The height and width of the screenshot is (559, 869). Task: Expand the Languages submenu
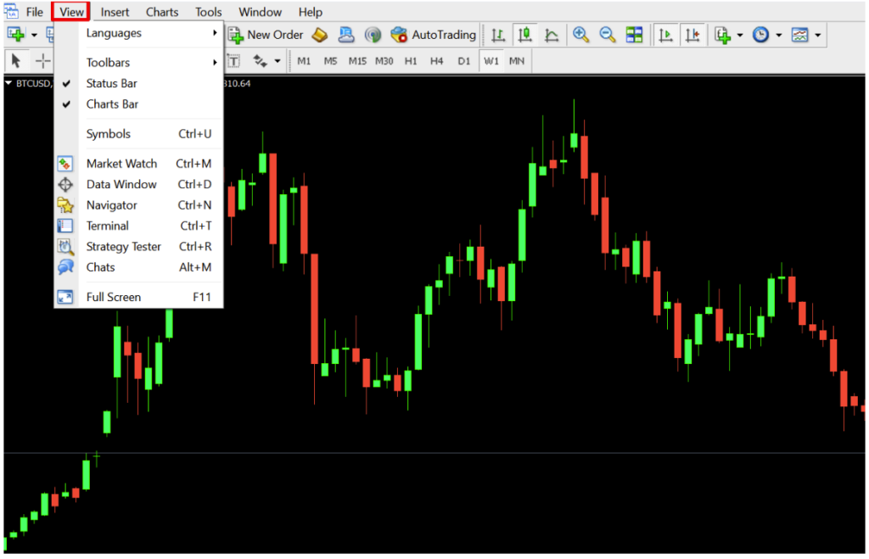(138, 33)
